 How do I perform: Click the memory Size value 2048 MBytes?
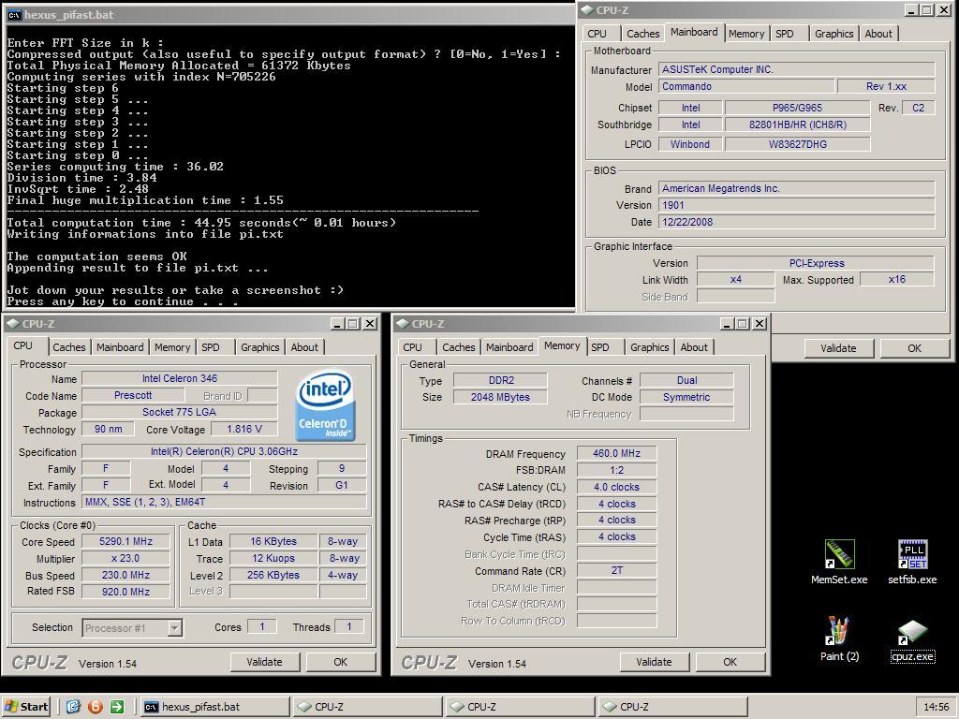point(500,397)
